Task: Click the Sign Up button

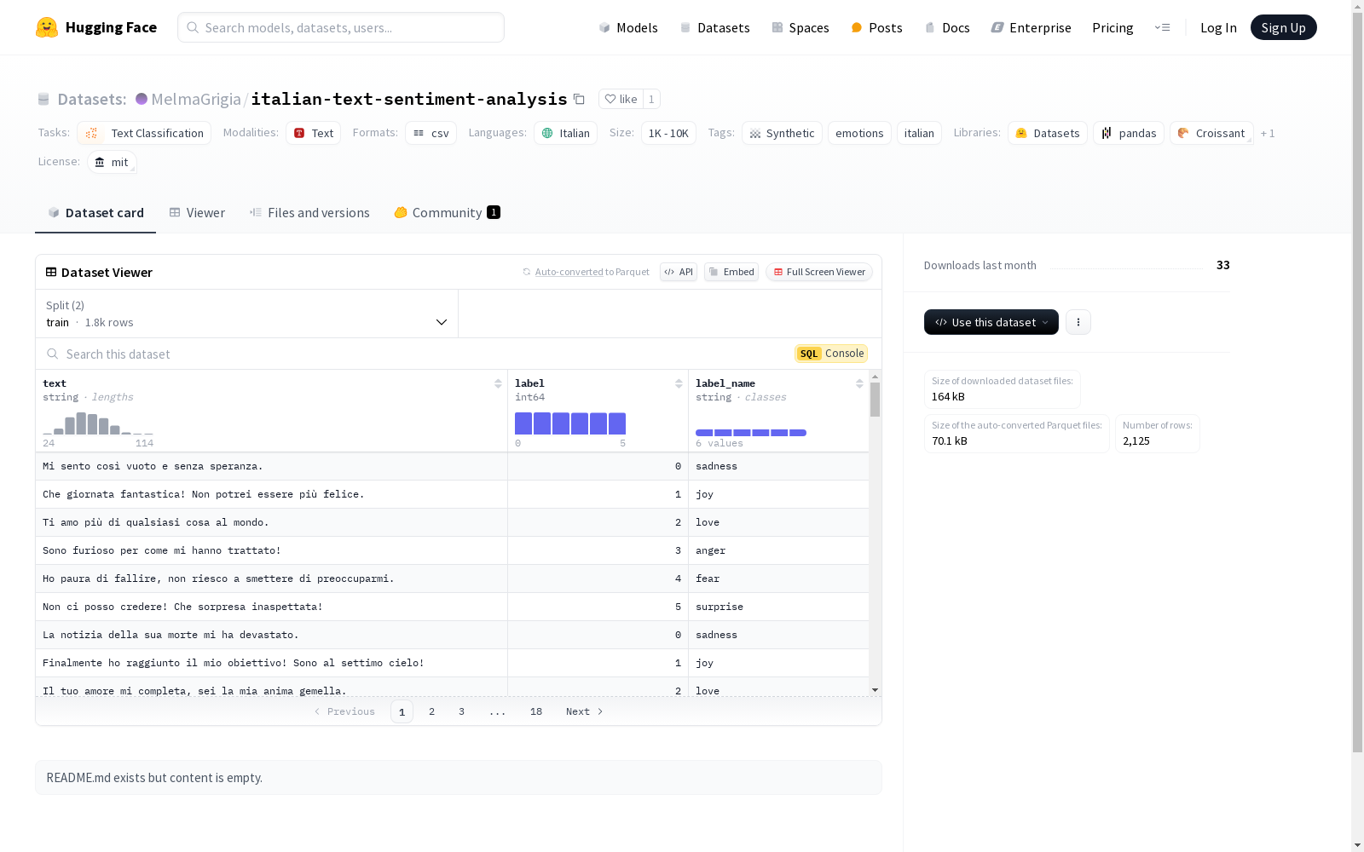Action: pyautogui.click(x=1284, y=27)
